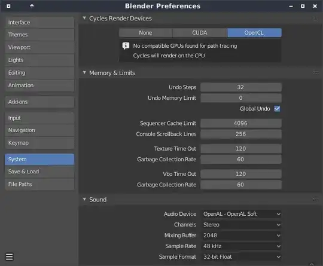Switch to the Lights preferences tab
This screenshot has height=266, width=323.
click(x=39, y=60)
